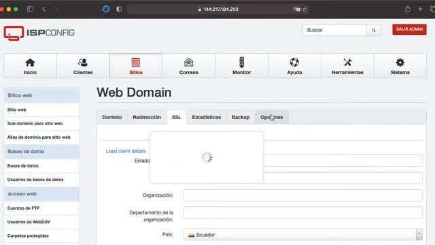Click the translate icon in address bar
The image size is (435, 245).
tap(296, 9)
